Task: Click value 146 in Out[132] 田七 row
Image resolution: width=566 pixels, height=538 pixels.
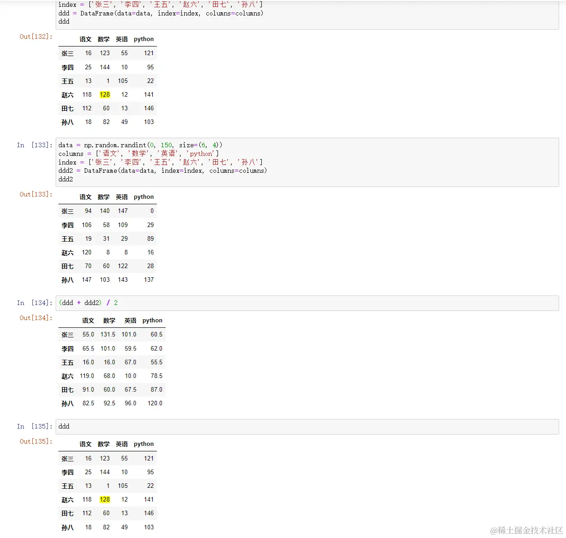Action: pos(149,108)
